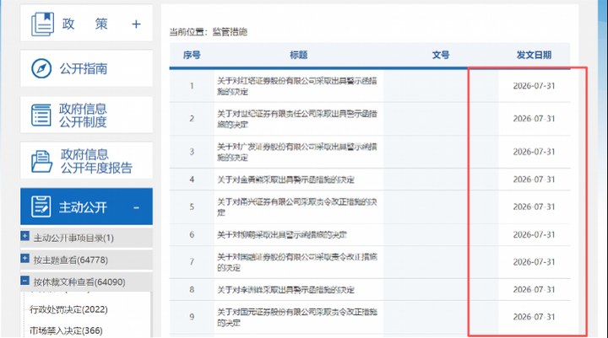The image size is (608, 338).
Task: Collapse 按体裁文种查看(64090) tree node
Action: (24, 281)
